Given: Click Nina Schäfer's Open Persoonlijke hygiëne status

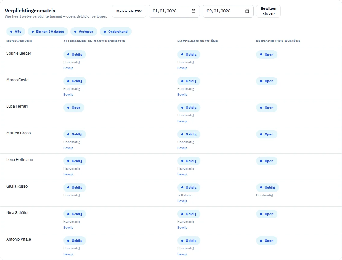Looking at the screenshot, I should pos(267,214).
